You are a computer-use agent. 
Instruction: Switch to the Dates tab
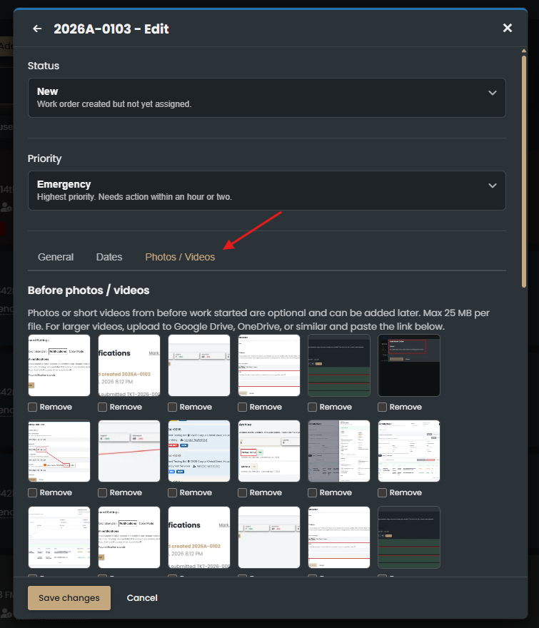[109, 257]
